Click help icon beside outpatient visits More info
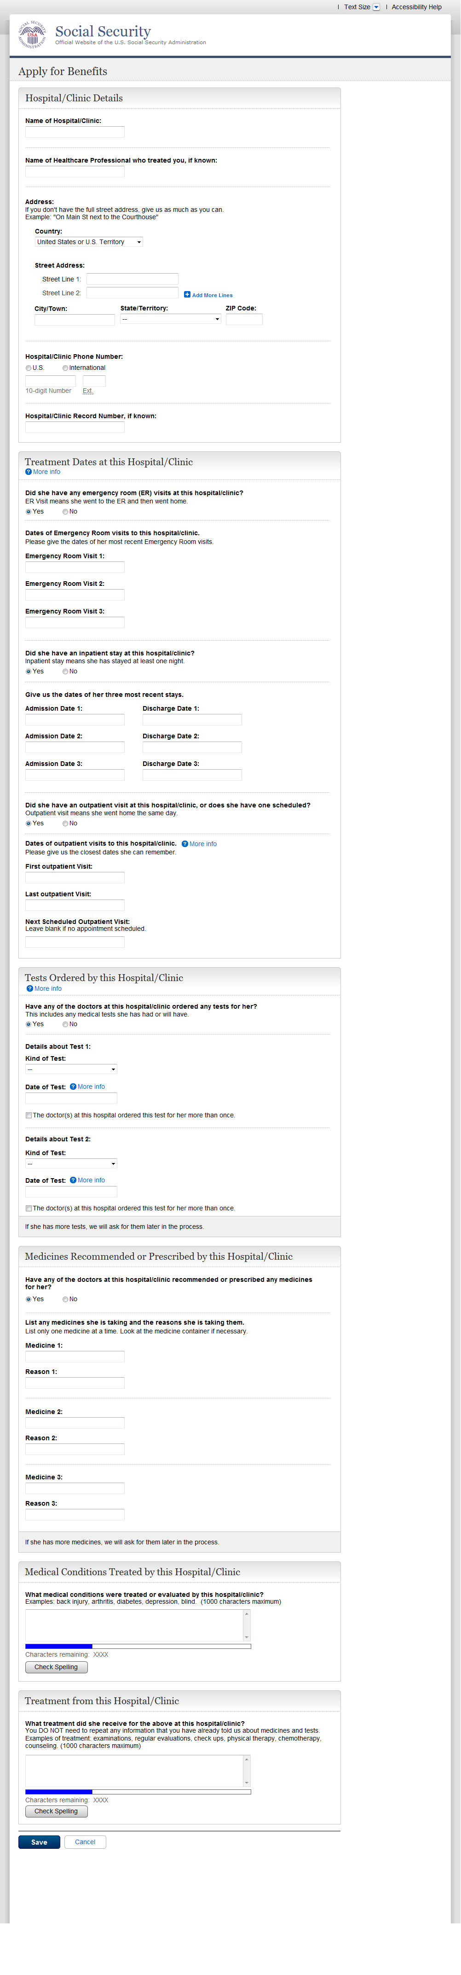The image size is (461, 1975). click(x=184, y=843)
